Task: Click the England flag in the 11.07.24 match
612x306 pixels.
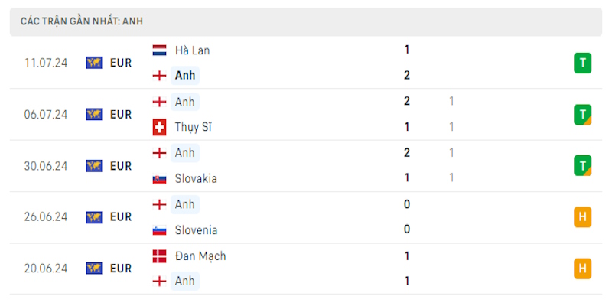Action: tap(159, 75)
